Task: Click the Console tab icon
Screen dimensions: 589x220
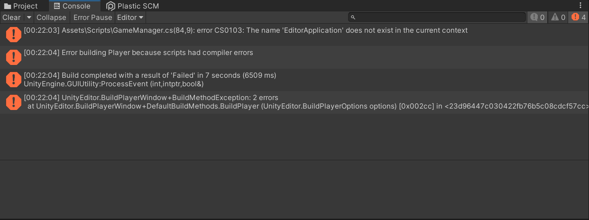Action: (56, 6)
